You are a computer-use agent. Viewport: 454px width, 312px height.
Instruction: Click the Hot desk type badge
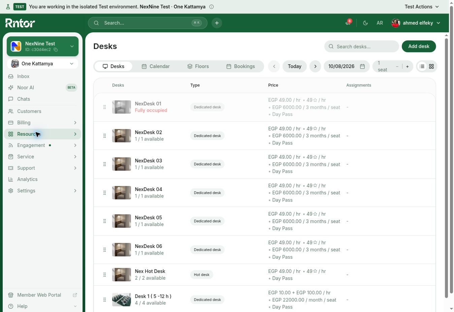click(201, 275)
